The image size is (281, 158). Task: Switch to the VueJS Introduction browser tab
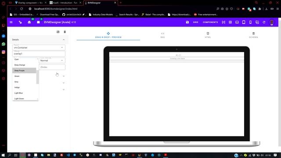[x=65, y=3]
